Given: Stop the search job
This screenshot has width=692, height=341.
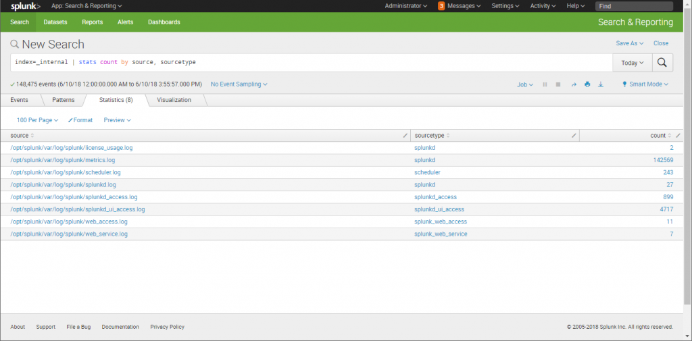Looking at the screenshot, I should click(558, 84).
